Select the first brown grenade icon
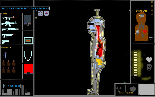 pos(4,63)
